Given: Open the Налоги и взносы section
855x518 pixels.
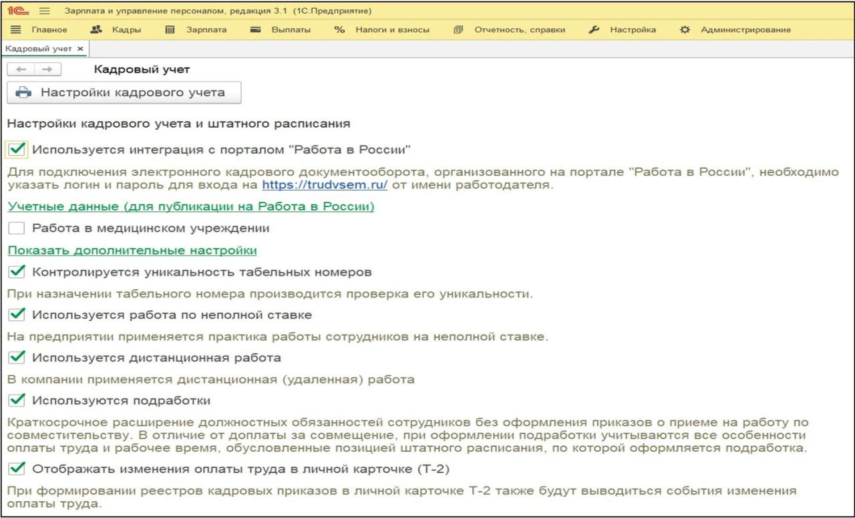Looking at the screenshot, I should [x=382, y=29].
